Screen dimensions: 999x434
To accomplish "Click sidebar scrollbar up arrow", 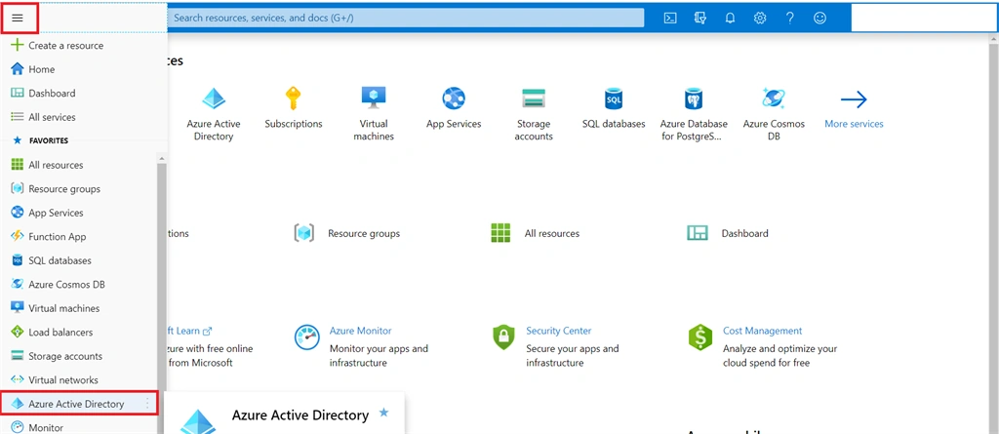I will click(162, 158).
